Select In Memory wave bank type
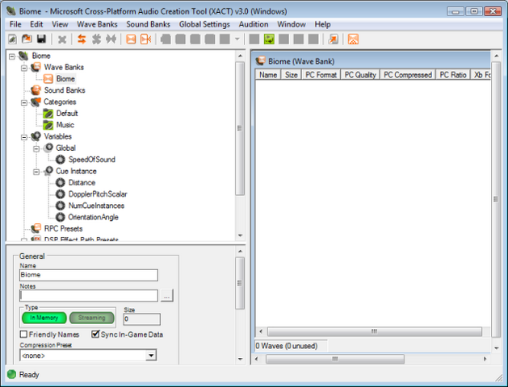The width and height of the screenshot is (508, 387). (44, 318)
